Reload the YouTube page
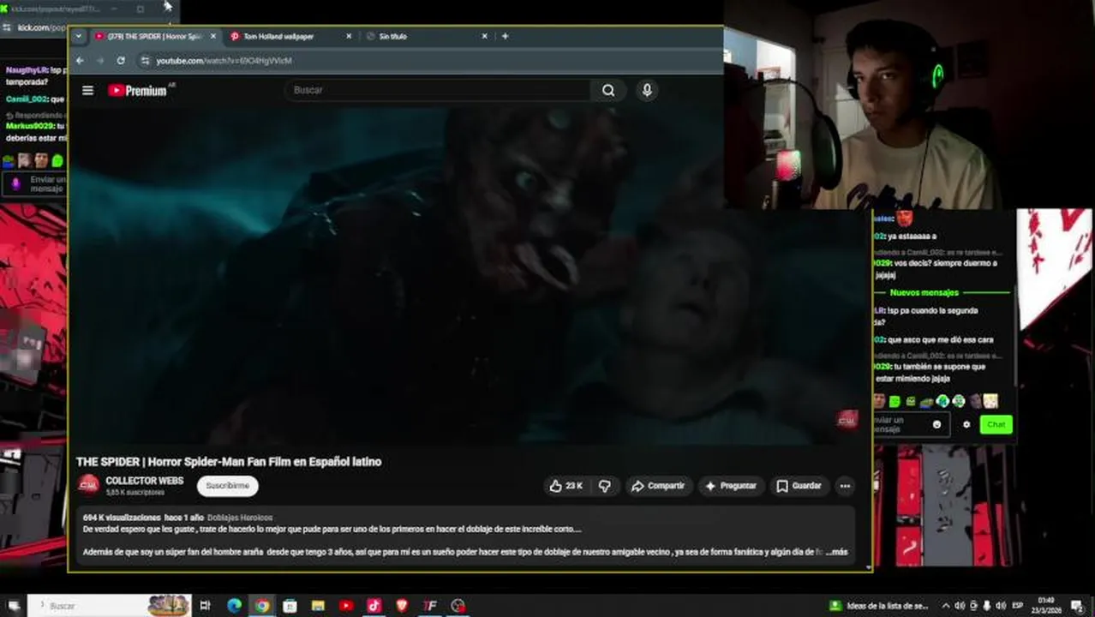 coord(121,61)
